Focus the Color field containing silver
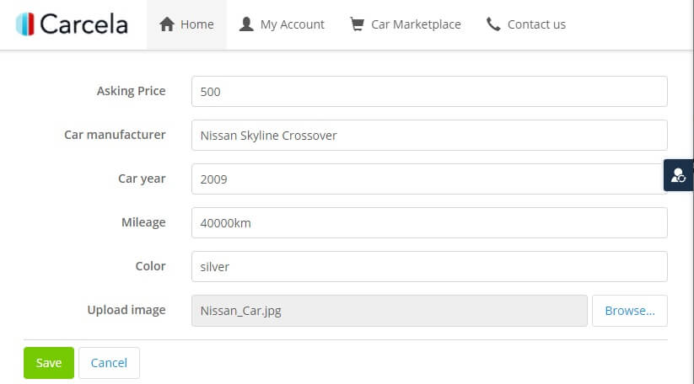Viewport: 694px width, 384px height. (x=429, y=267)
